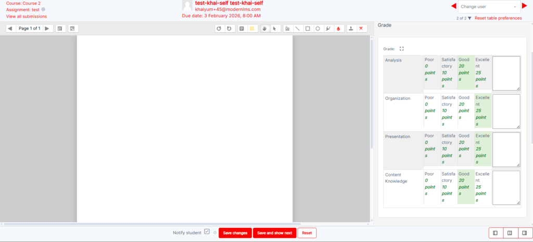Select the drag/pan hand tool

[x=265, y=29]
